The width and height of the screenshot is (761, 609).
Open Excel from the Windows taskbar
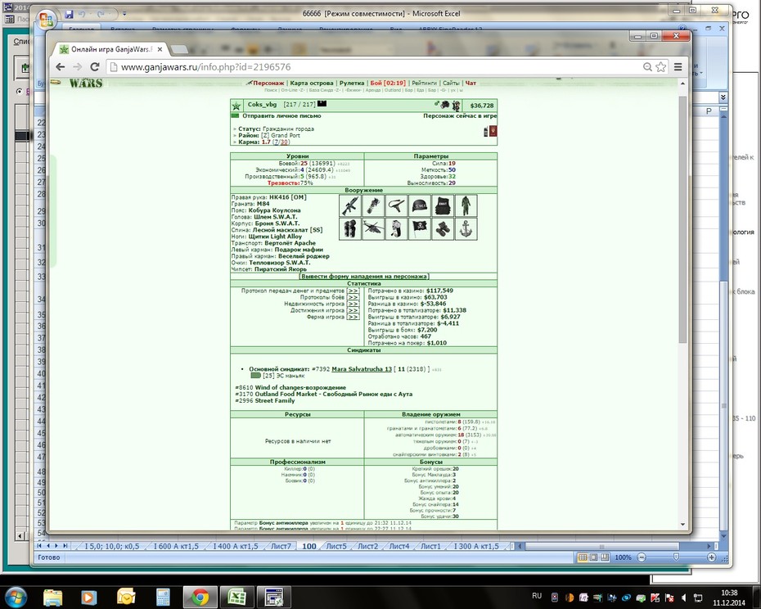coord(236,597)
